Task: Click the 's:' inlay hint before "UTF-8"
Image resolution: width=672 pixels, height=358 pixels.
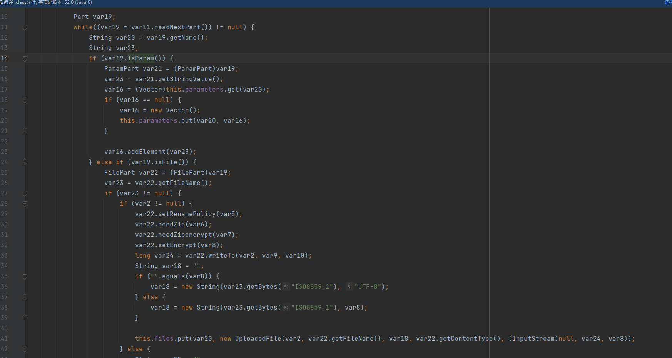Action: [349, 287]
